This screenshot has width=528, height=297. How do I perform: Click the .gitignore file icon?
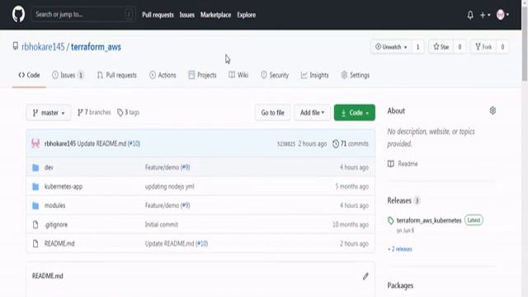point(35,224)
